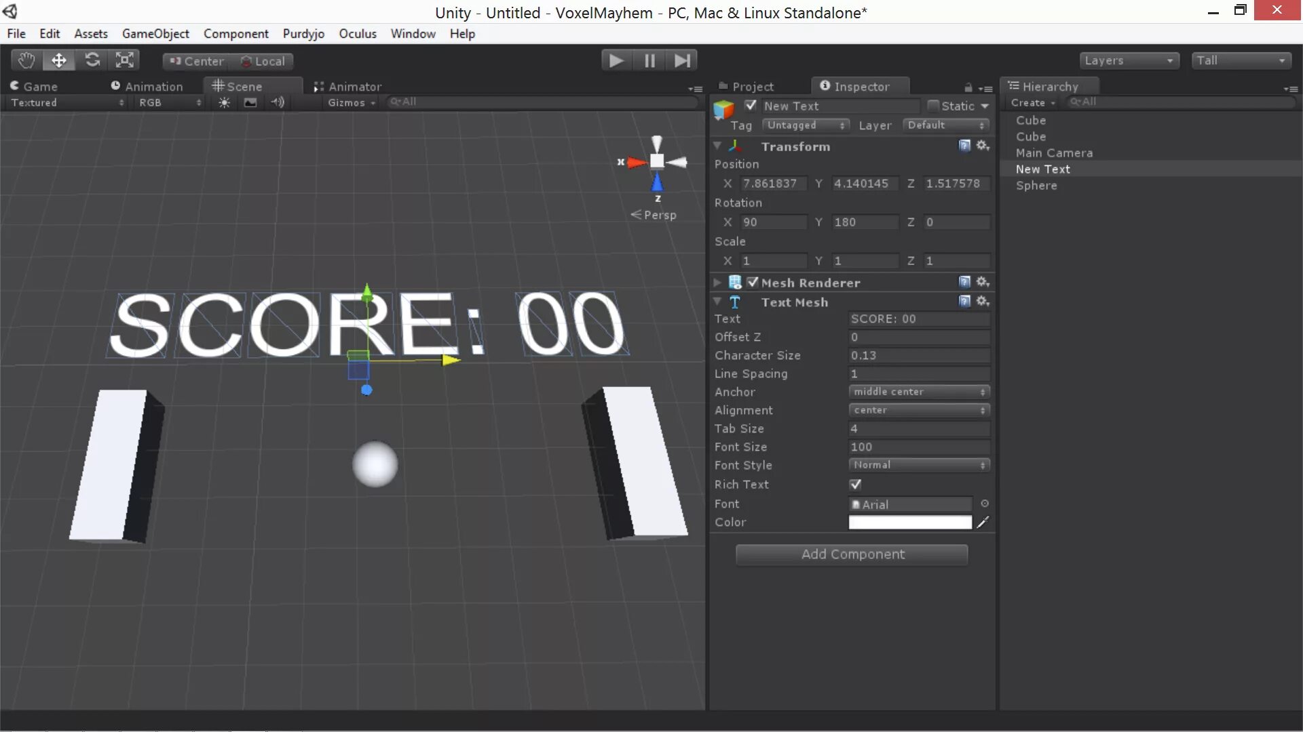The height and width of the screenshot is (732, 1303).
Task: Open the Layers dropdown
Action: (1128, 60)
